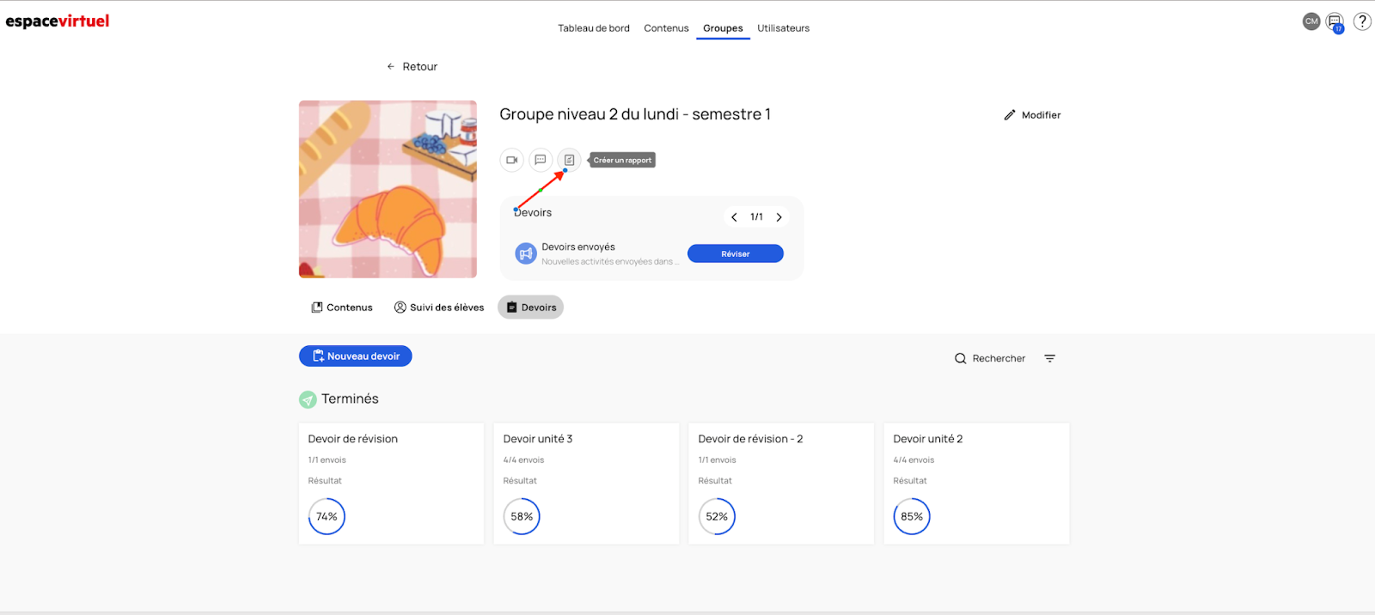The image size is (1375, 615).
Task: Click the pencil Modifier edit button
Action: pos(1032,115)
